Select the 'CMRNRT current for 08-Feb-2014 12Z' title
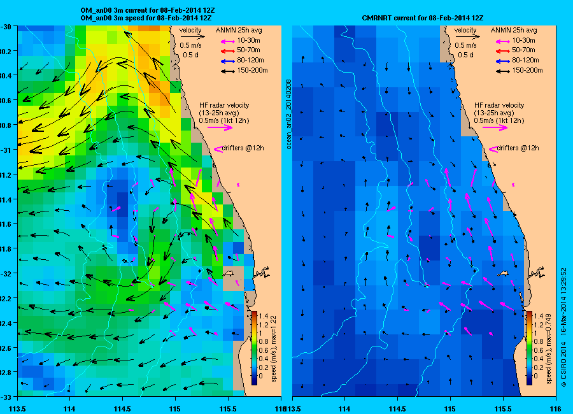The width and height of the screenshot is (573, 414). coord(423,18)
